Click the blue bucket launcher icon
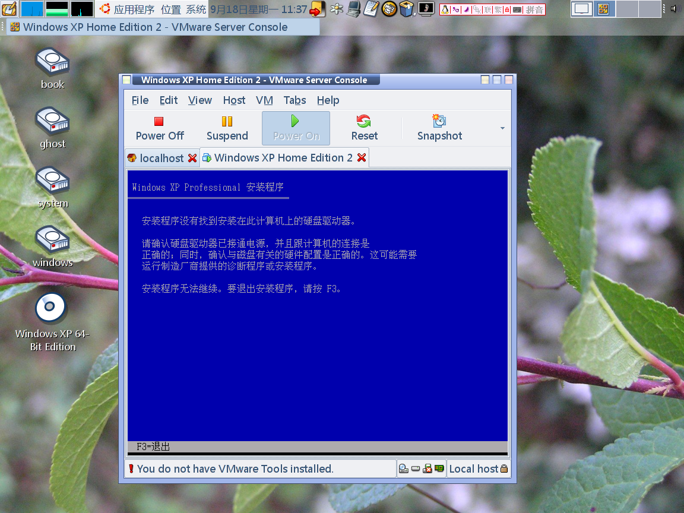 point(407,9)
